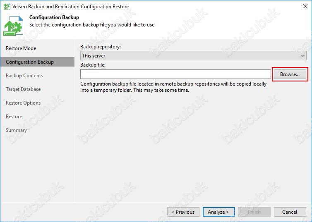
Task: Select the Summary step
Action: pos(16,130)
